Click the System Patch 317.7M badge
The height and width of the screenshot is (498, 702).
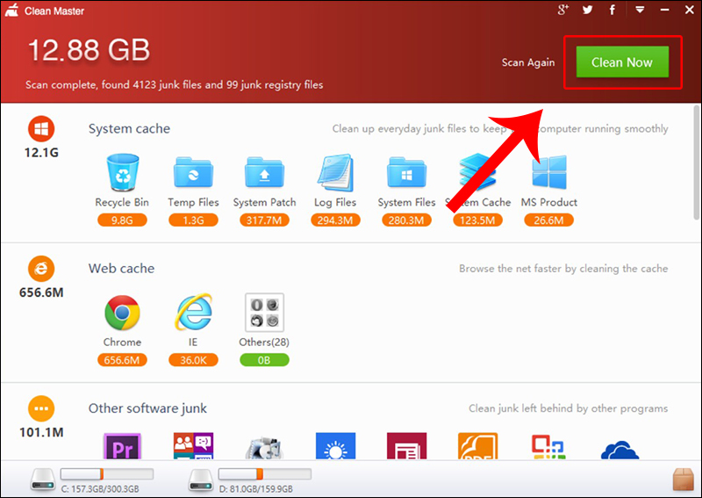(x=264, y=220)
